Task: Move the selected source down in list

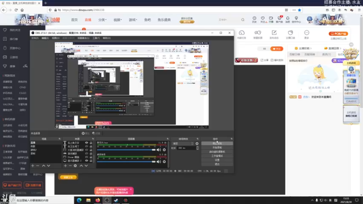Action: pos(86,165)
